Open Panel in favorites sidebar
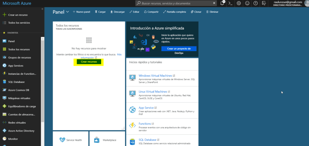Image resolution: width=309 pixels, height=146 pixels. pyautogui.click(x=11, y=41)
